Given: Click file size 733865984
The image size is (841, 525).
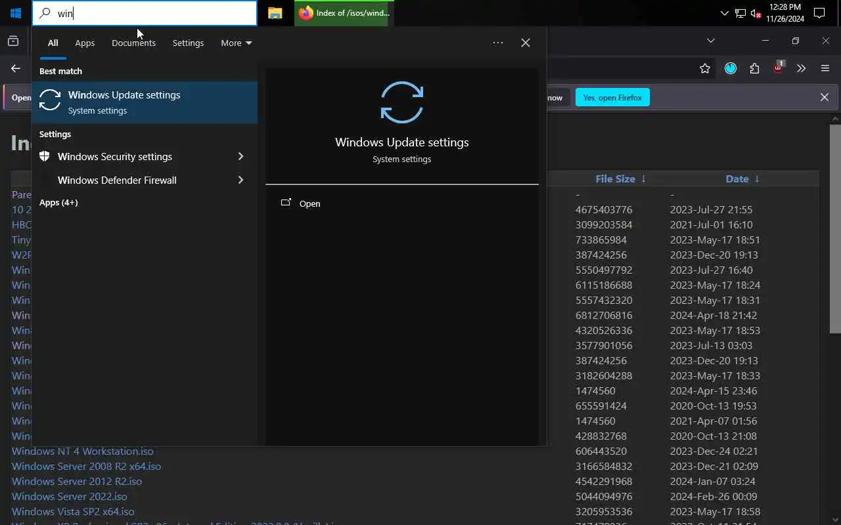Looking at the screenshot, I should coord(601,240).
